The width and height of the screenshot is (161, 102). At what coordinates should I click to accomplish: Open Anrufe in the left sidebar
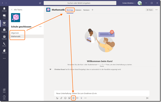coord(4,44)
